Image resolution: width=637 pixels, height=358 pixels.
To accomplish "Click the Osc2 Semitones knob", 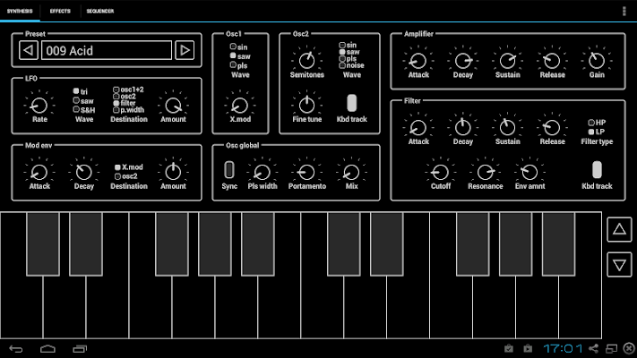I will point(306,61).
